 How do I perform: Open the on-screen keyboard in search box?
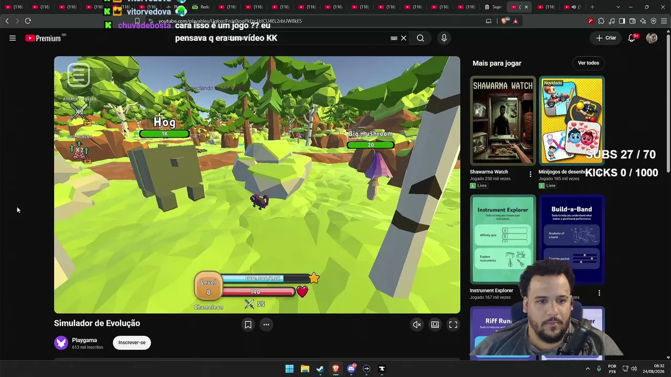click(394, 38)
